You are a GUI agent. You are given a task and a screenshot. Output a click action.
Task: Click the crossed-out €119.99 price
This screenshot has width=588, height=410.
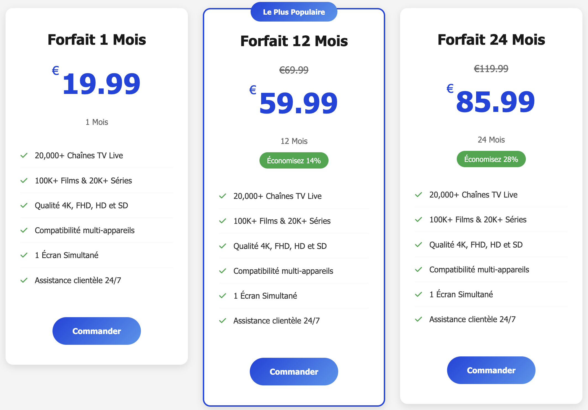[x=491, y=69]
